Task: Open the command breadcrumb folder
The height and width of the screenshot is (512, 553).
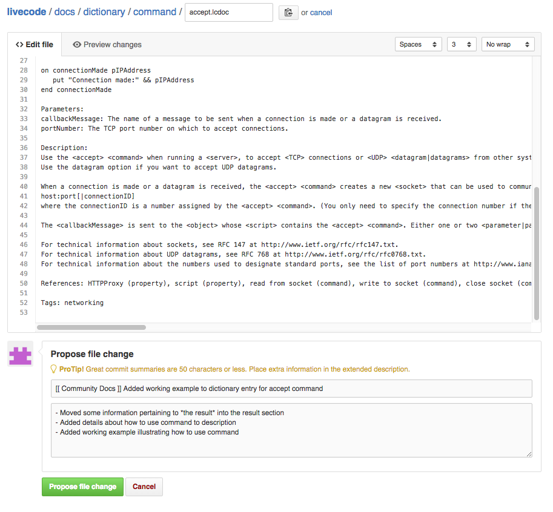Action: click(x=154, y=12)
